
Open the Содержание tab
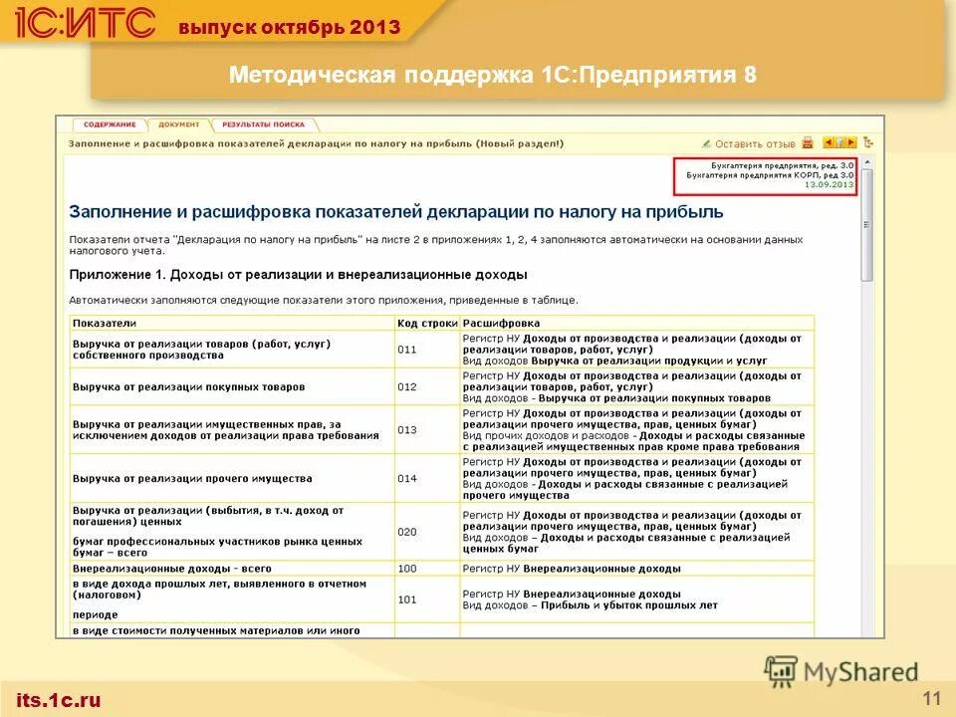tap(110, 124)
